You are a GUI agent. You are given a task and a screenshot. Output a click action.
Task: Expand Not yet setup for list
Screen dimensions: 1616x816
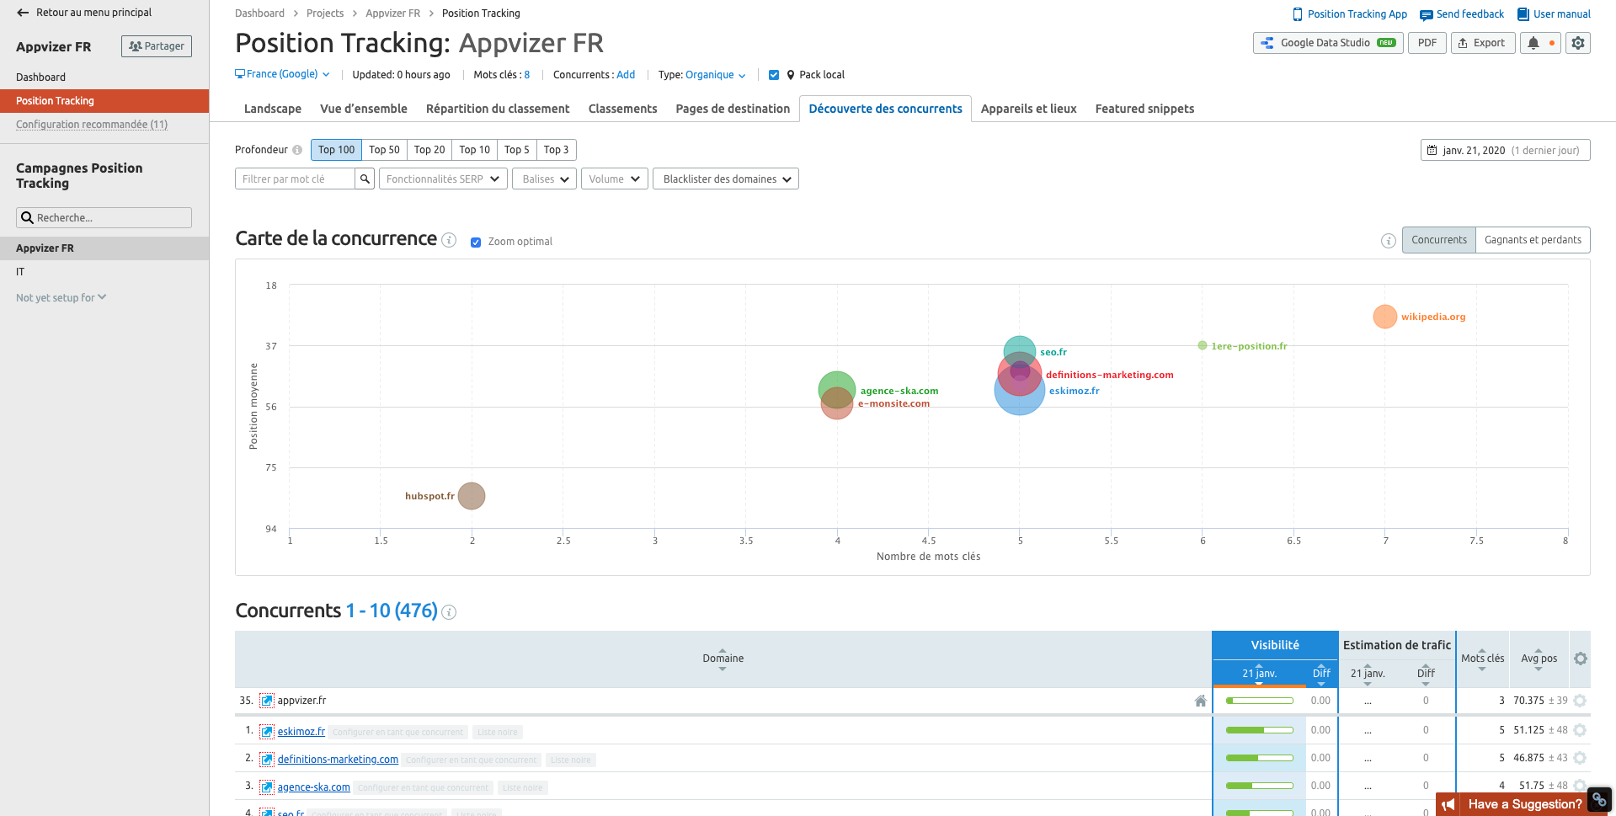click(x=61, y=297)
